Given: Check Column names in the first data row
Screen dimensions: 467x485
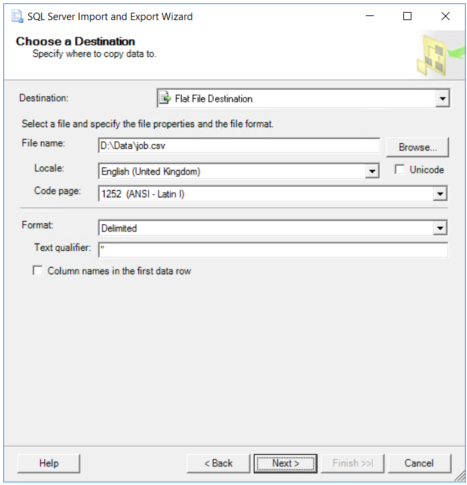Looking at the screenshot, I should pos(38,271).
